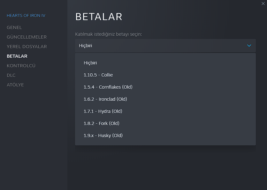Image resolution: width=267 pixels, height=190 pixels.
Task: Open the beta selection combo box
Action: click(x=165, y=46)
